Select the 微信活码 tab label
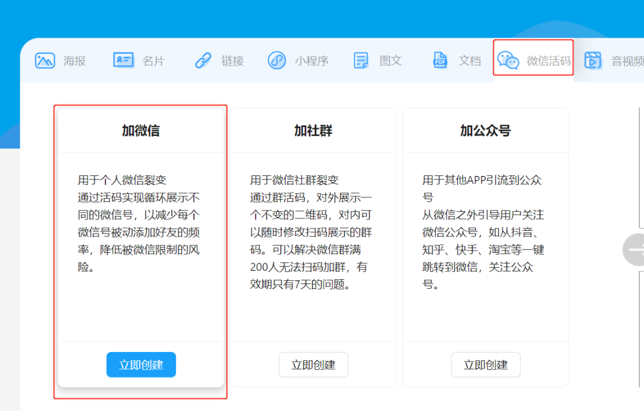 [549, 61]
